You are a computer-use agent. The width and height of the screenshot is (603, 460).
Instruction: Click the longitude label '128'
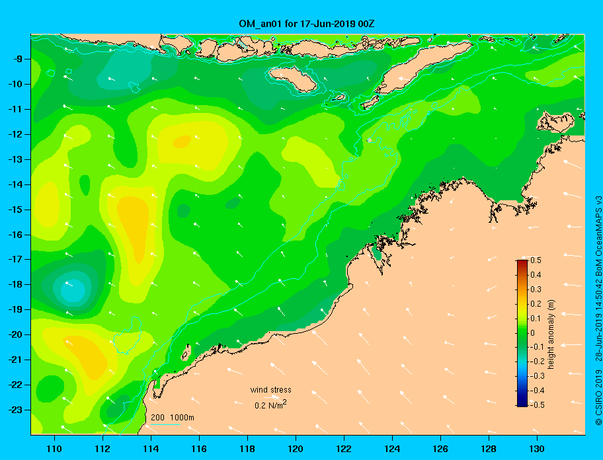coord(489,449)
